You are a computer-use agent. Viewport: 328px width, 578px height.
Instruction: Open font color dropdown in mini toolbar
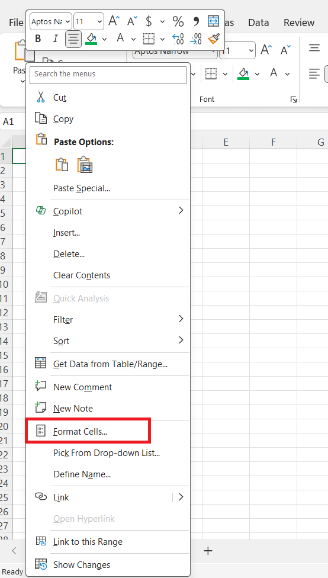133,39
